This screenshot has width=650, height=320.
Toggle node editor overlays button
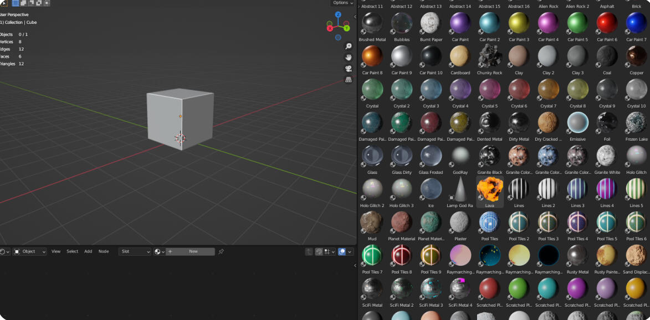point(342,251)
